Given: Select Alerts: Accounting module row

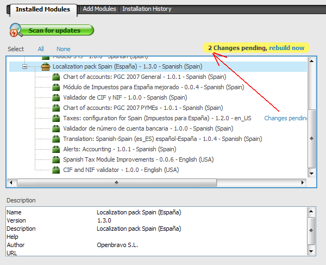Looking at the screenshot, I should coord(120,149).
